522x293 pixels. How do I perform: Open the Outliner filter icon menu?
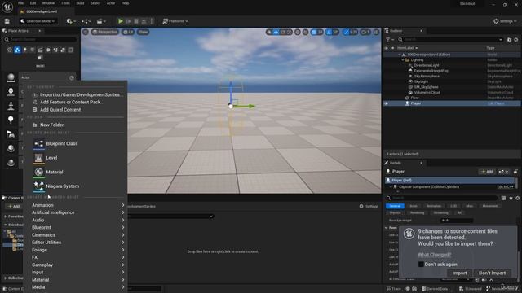point(389,40)
